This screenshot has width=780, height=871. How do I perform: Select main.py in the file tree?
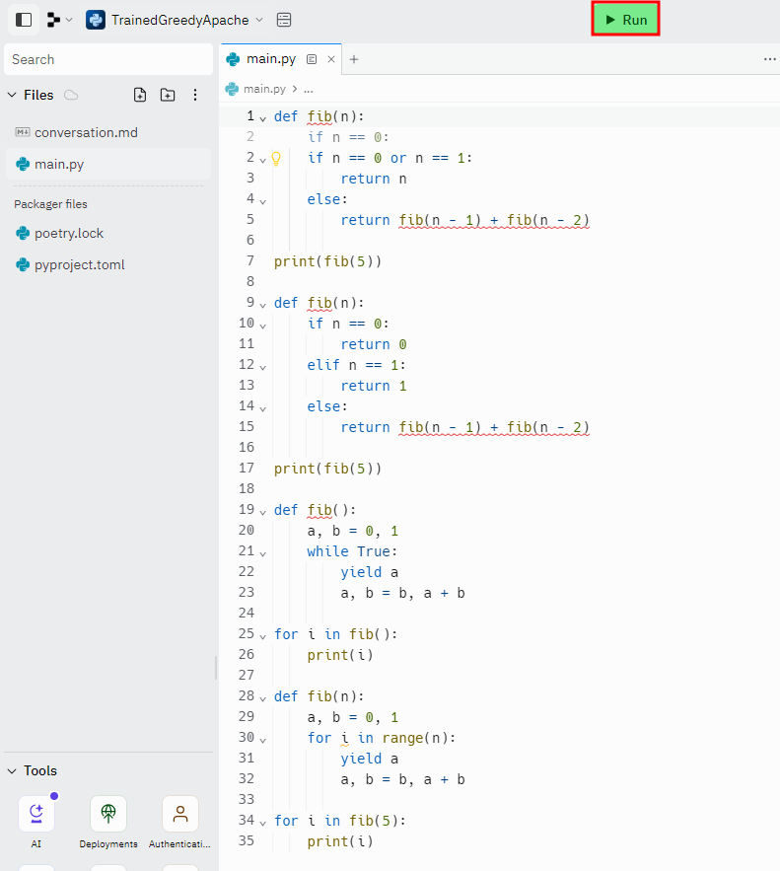click(108, 164)
